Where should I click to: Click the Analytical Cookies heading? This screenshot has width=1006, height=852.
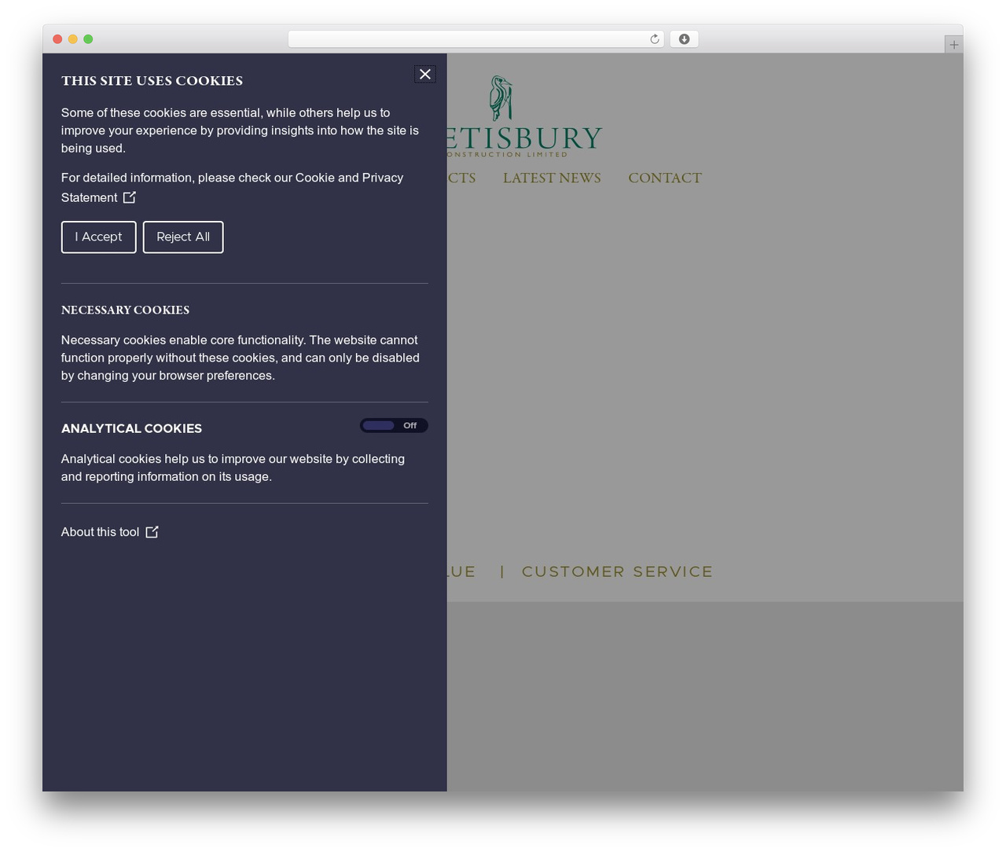[132, 428]
